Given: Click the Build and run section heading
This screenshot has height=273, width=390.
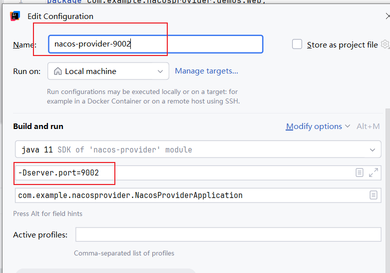Looking at the screenshot, I should [x=38, y=126].
